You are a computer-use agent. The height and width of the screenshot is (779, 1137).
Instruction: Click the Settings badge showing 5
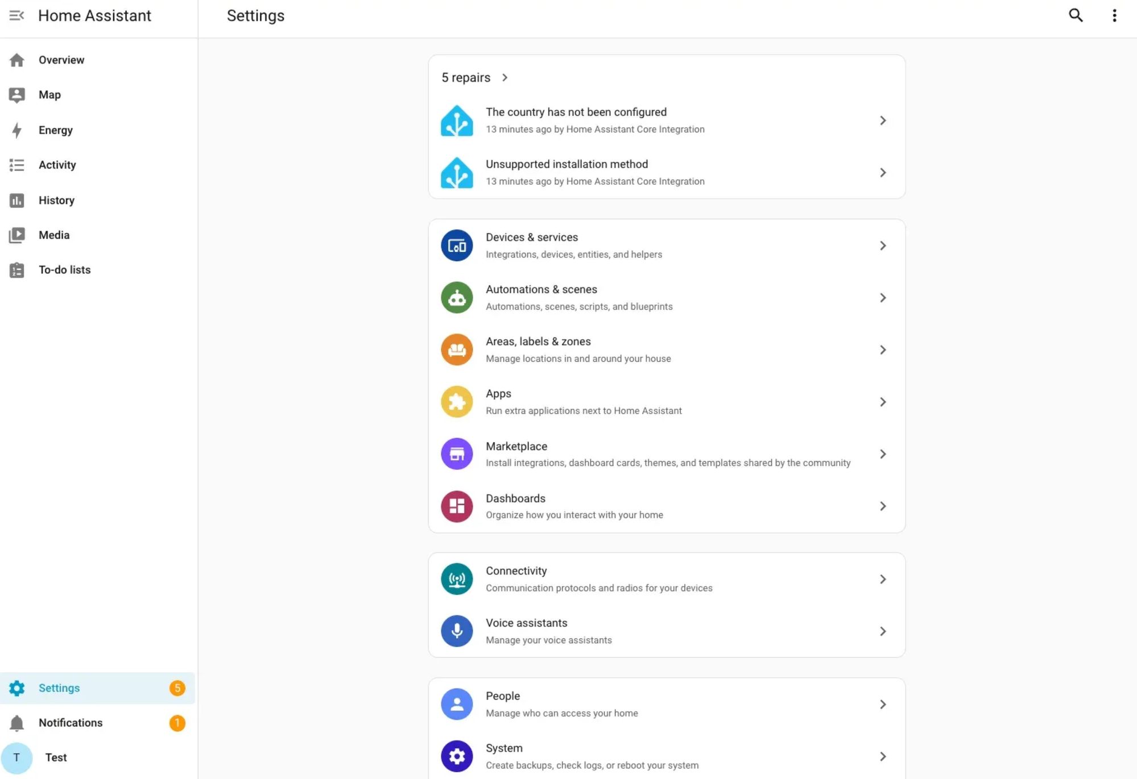click(x=177, y=688)
